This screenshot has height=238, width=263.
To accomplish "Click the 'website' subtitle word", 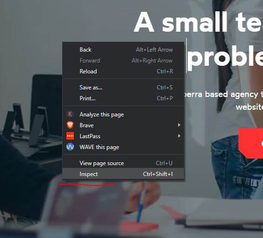I will click(249, 107).
